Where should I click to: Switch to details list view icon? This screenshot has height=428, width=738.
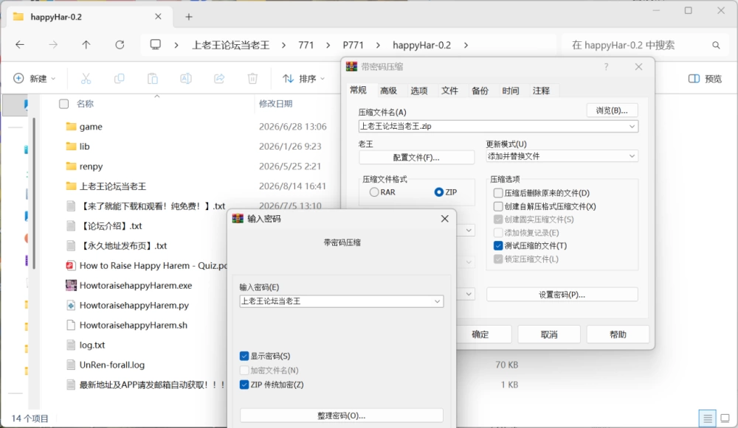[x=708, y=418]
